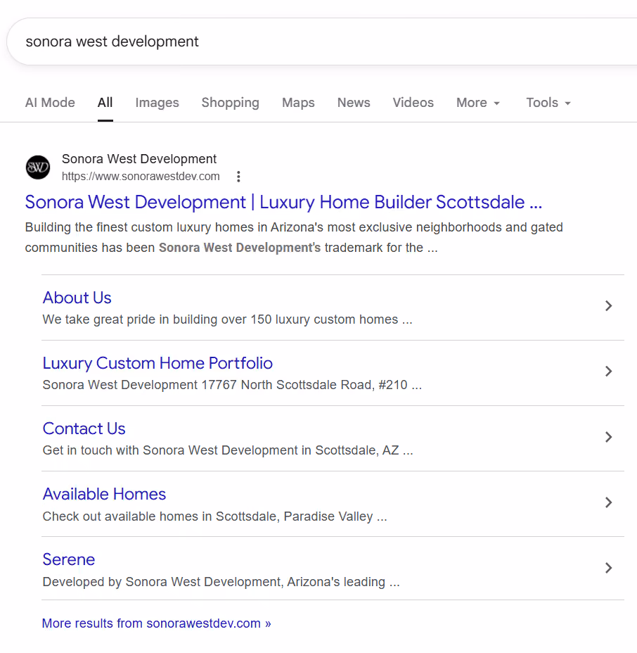Switch to the News tab

pos(354,103)
